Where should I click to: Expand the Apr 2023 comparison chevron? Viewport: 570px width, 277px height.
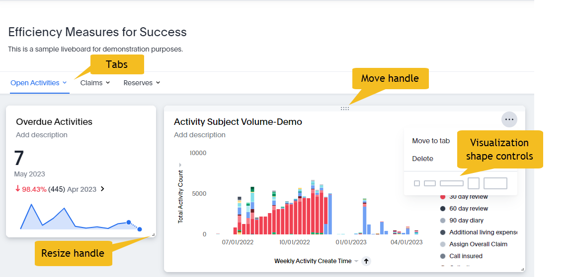pos(102,189)
